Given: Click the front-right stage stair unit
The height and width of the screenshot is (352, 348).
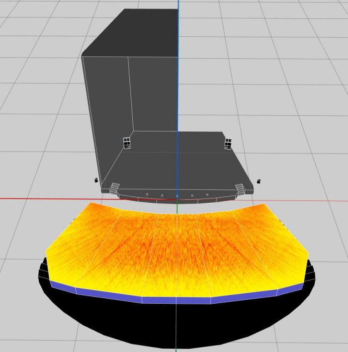Looking at the screenshot, I should [x=240, y=188].
